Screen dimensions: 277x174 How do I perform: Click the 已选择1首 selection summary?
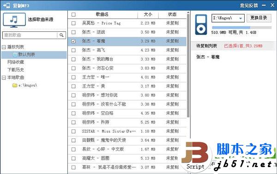[243, 46]
